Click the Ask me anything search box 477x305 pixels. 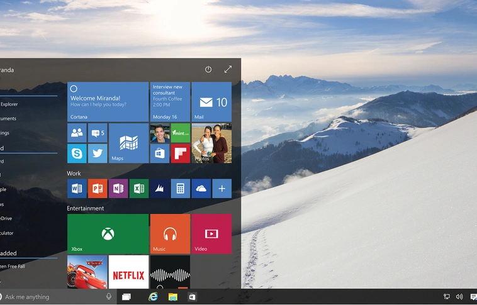tap(58, 297)
